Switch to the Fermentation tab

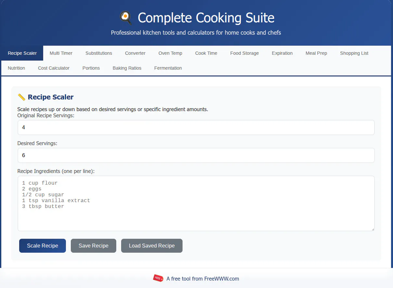[x=168, y=68]
